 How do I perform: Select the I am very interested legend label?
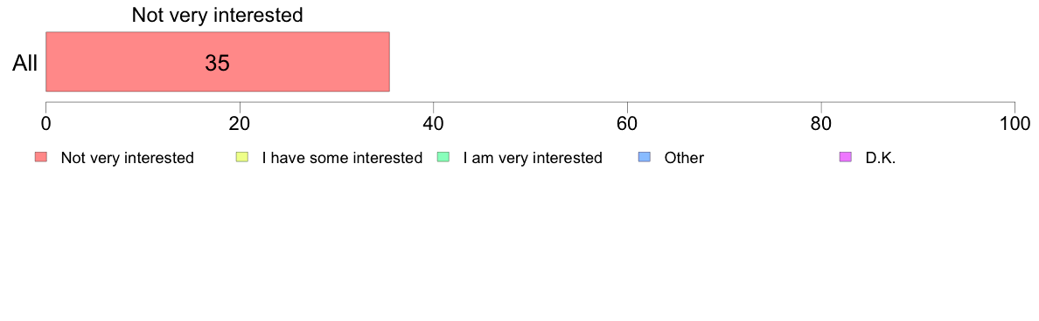pyautogui.click(x=533, y=158)
